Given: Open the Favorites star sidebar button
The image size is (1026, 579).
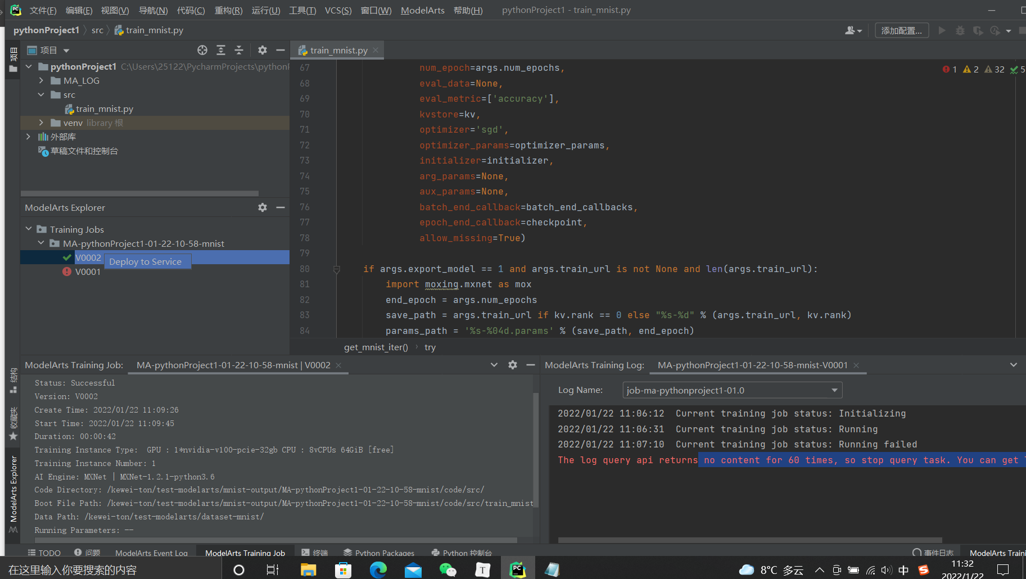Looking at the screenshot, I should [x=13, y=424].
